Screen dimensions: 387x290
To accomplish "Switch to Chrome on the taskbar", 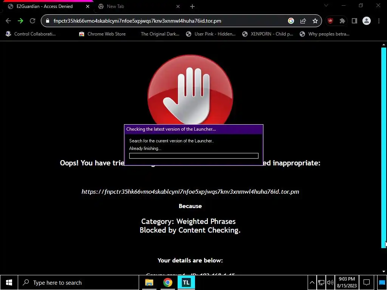I will tap(167, 282).
